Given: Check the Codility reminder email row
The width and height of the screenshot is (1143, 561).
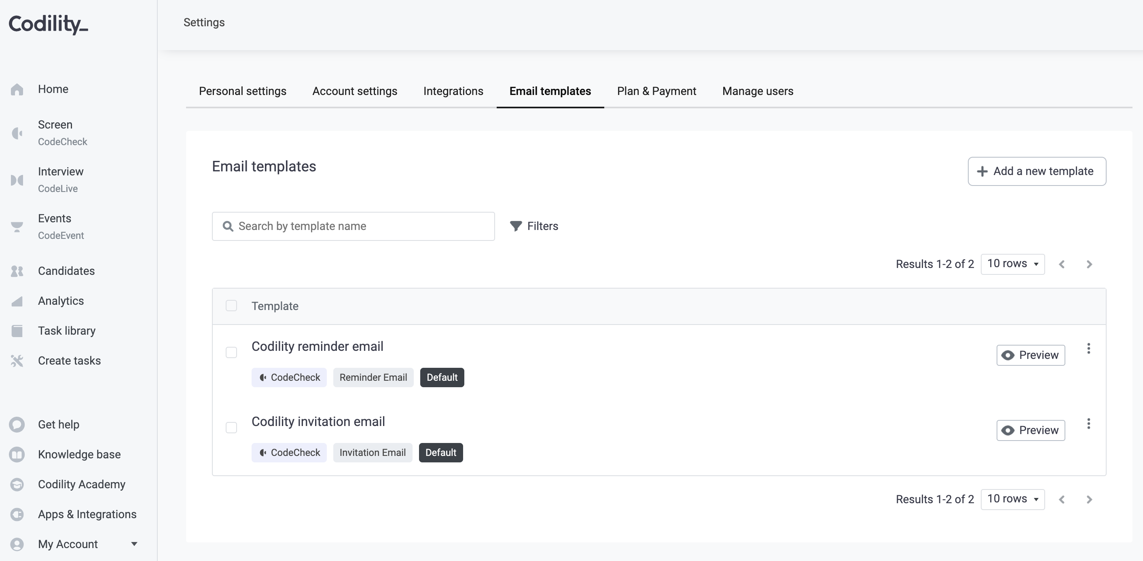Looking at the screenshot, I should (231, 352).
